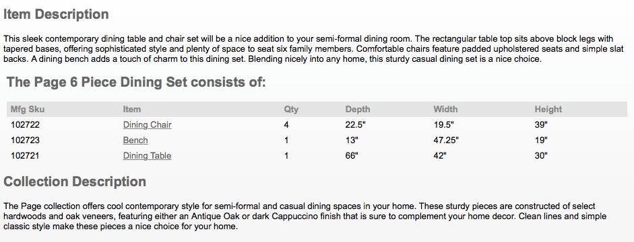Click the Height column header
634x242 pixels.
point(548,110)
